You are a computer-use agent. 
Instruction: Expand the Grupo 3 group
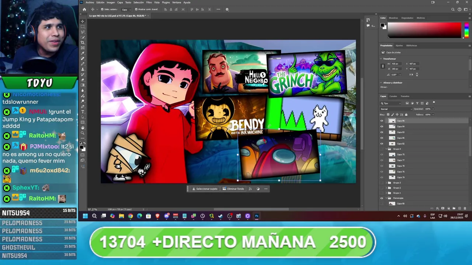pyautogui.click(x=386, y=183)
